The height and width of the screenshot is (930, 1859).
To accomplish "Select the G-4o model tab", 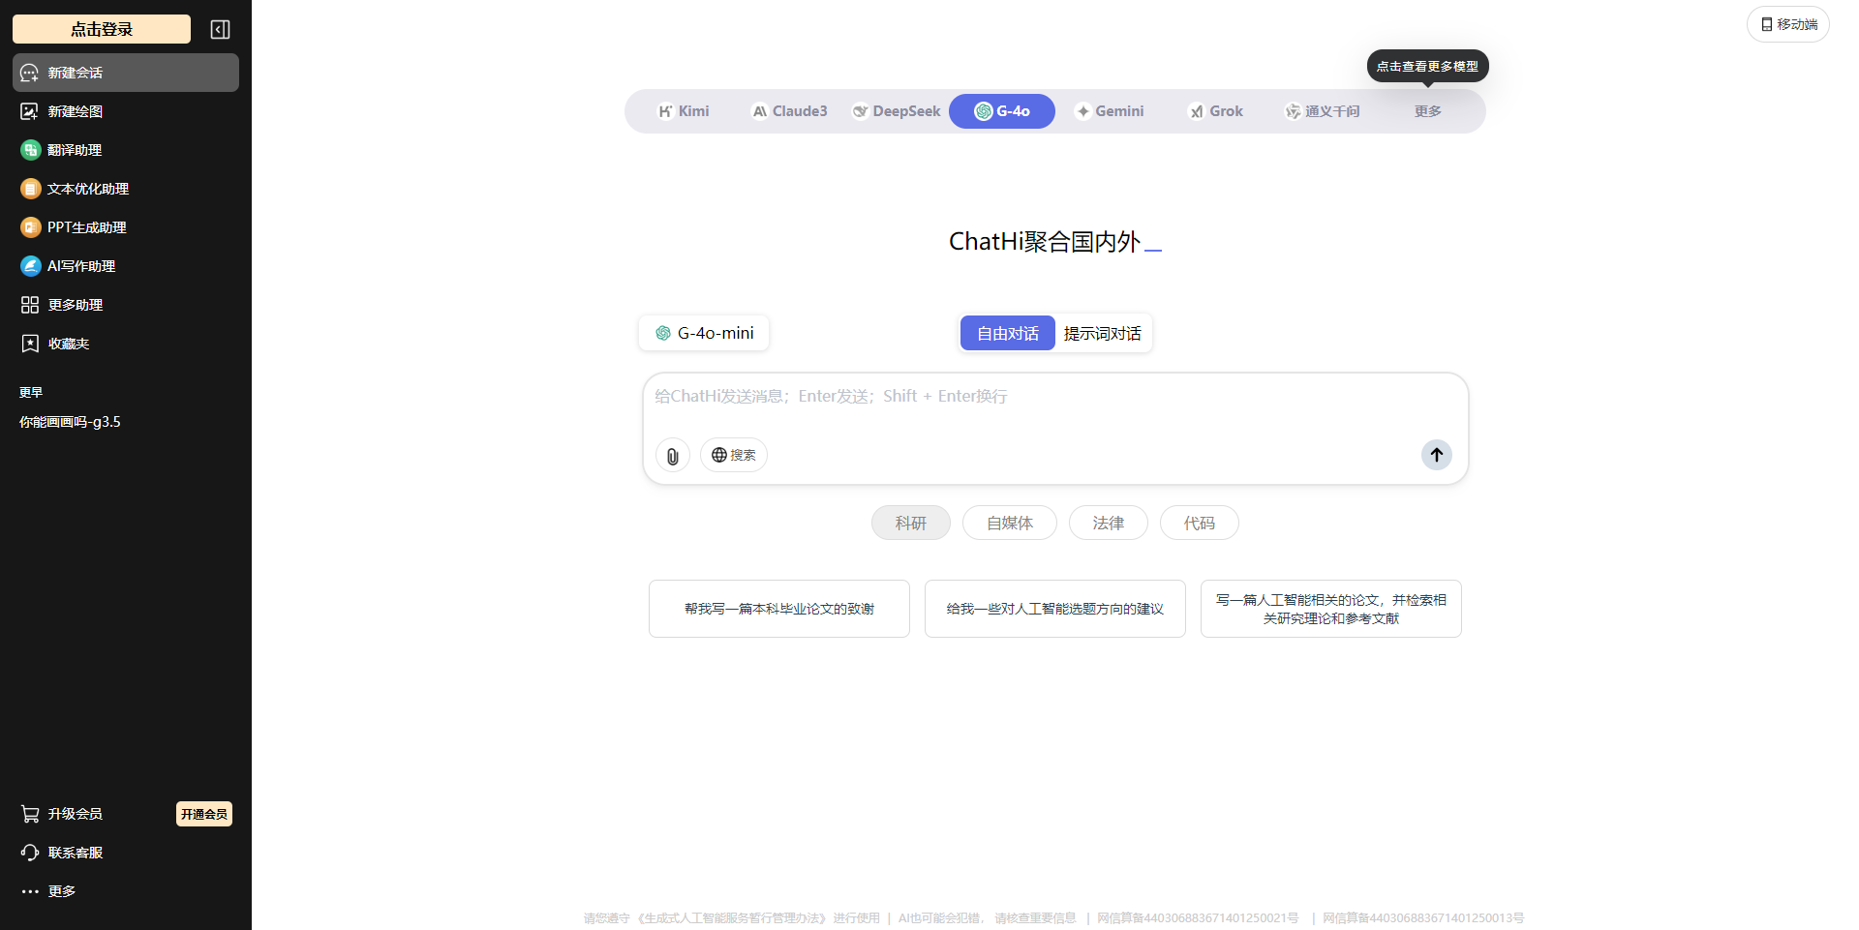I will (x=1002, y=111).
